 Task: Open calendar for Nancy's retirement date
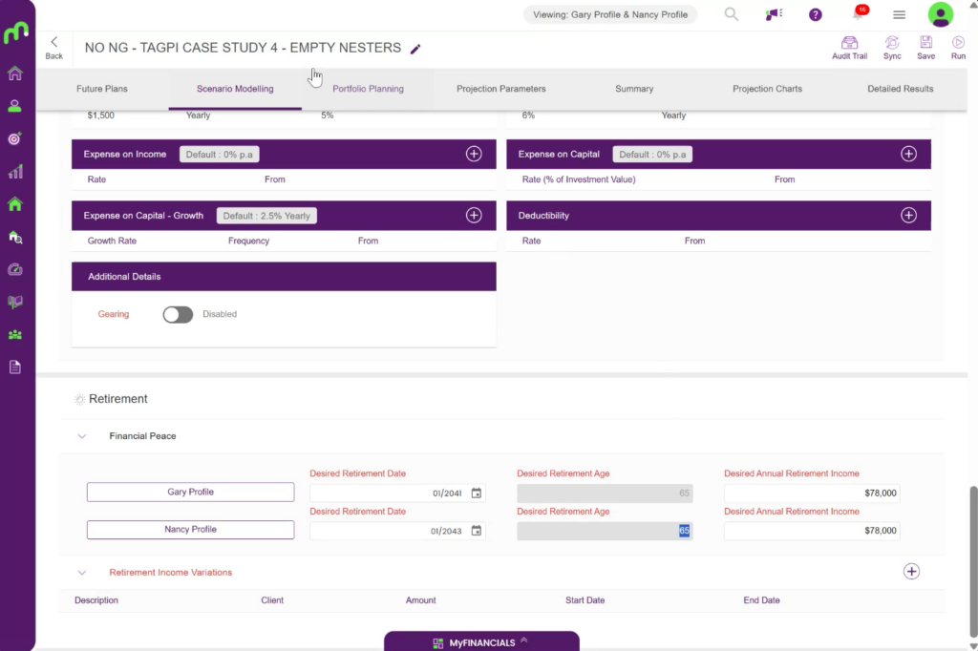click(x=476, y=531)
